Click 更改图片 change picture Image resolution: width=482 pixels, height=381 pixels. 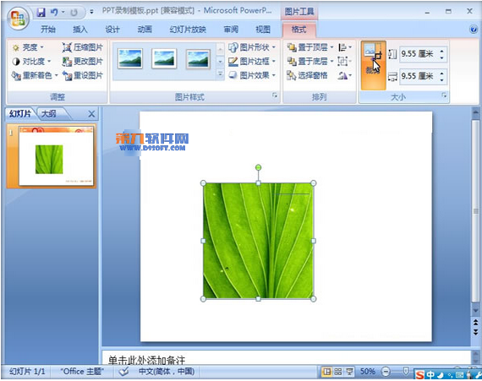(x=82, y=61)
